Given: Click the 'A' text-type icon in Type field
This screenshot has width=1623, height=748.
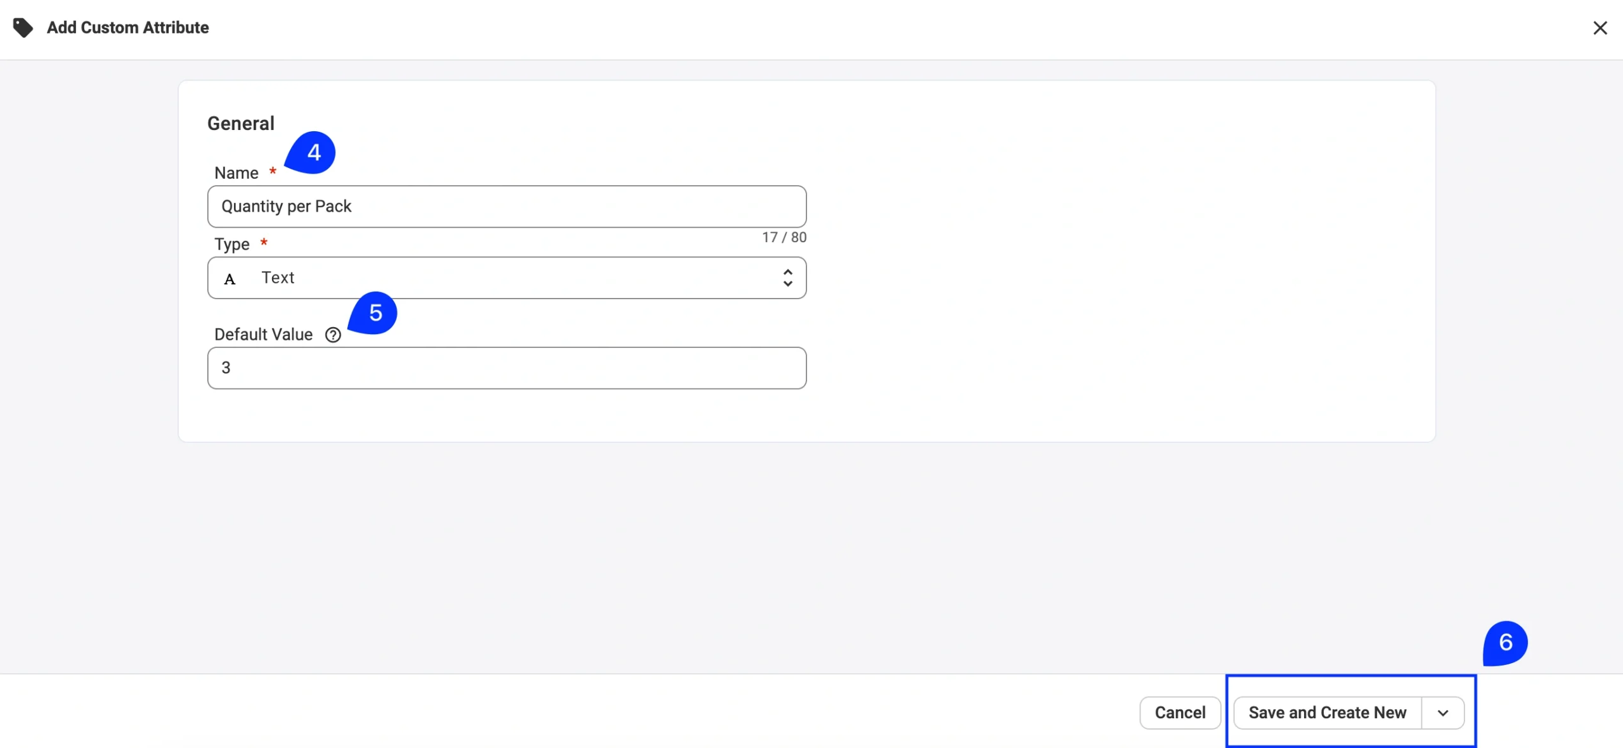Looking at the screenshot, I should click(x=230, y=279).
